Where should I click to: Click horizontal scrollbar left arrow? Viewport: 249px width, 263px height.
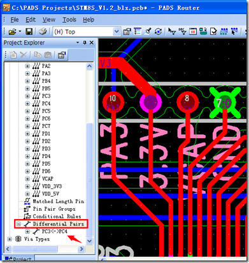8,249
